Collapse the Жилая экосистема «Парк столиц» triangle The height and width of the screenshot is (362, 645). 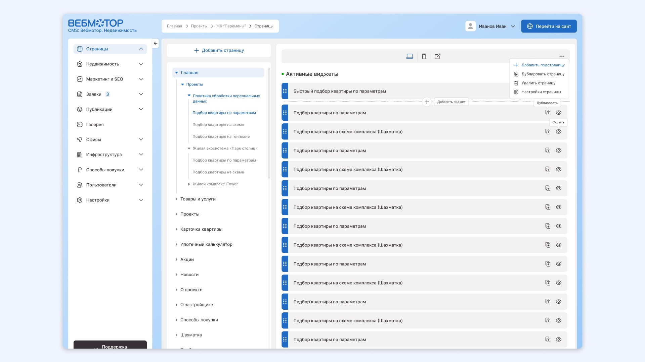point(189,148)
